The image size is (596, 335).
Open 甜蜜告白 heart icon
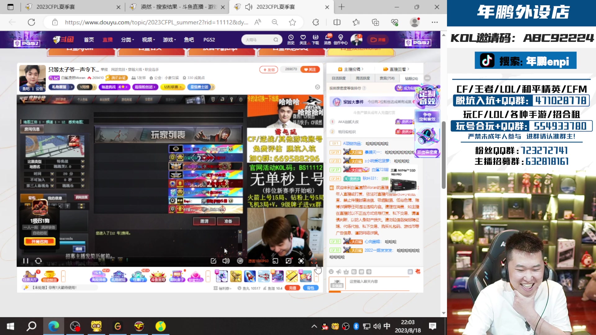tap(196, 276)
